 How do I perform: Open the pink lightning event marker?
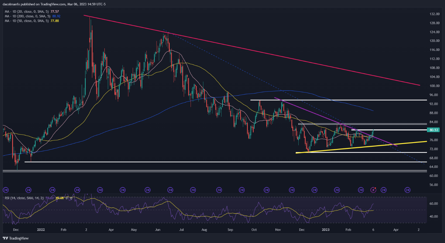pos(374,190)
